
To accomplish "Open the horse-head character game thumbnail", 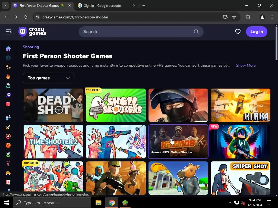I will [178, 178].
